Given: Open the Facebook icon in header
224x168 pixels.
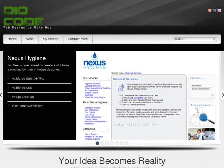Looking at the screenshot, I should tap(214, 10).
